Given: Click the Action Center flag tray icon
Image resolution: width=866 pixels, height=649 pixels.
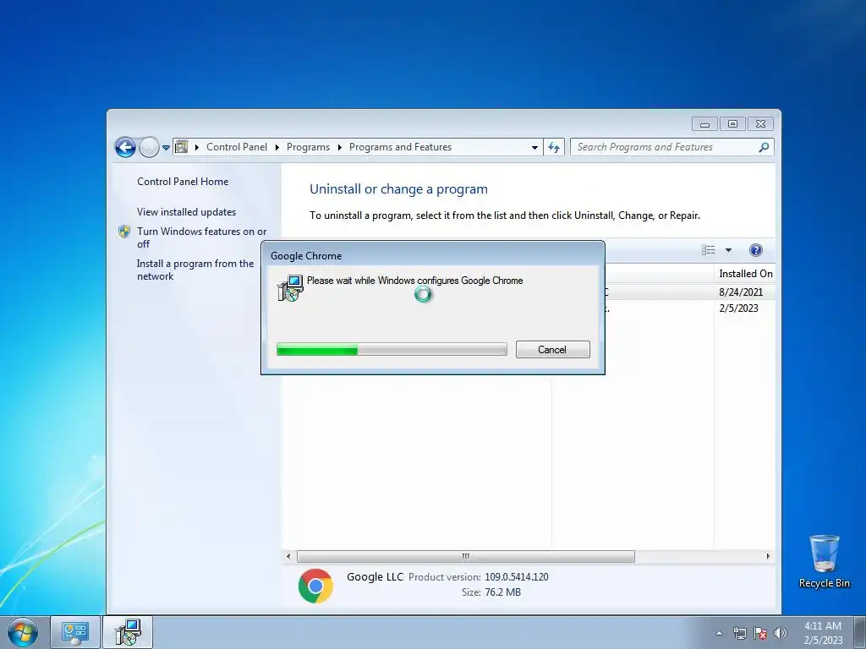Looking at the screenshot, I should (x=760, y=633).
